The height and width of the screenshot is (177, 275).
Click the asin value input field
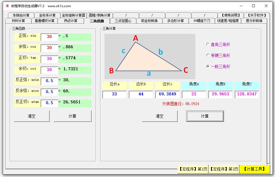coord(49,81)
